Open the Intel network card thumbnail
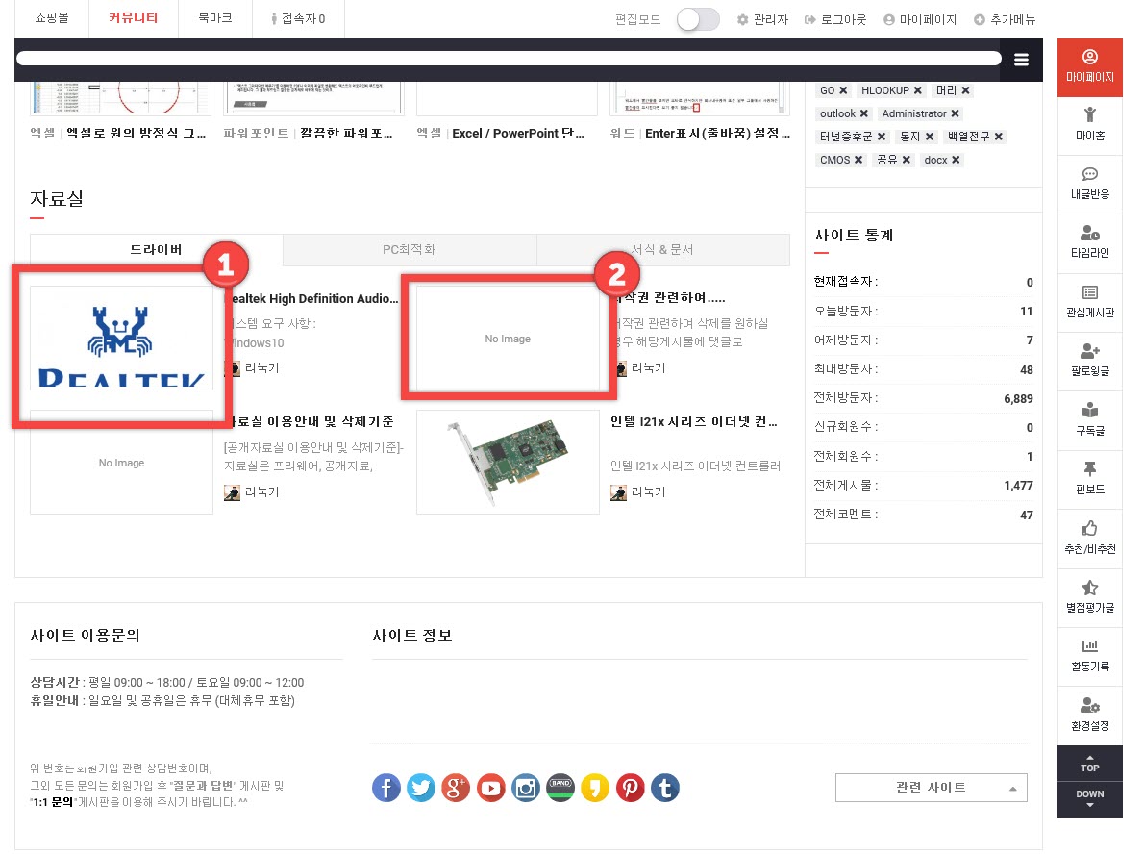 [508, 462]
